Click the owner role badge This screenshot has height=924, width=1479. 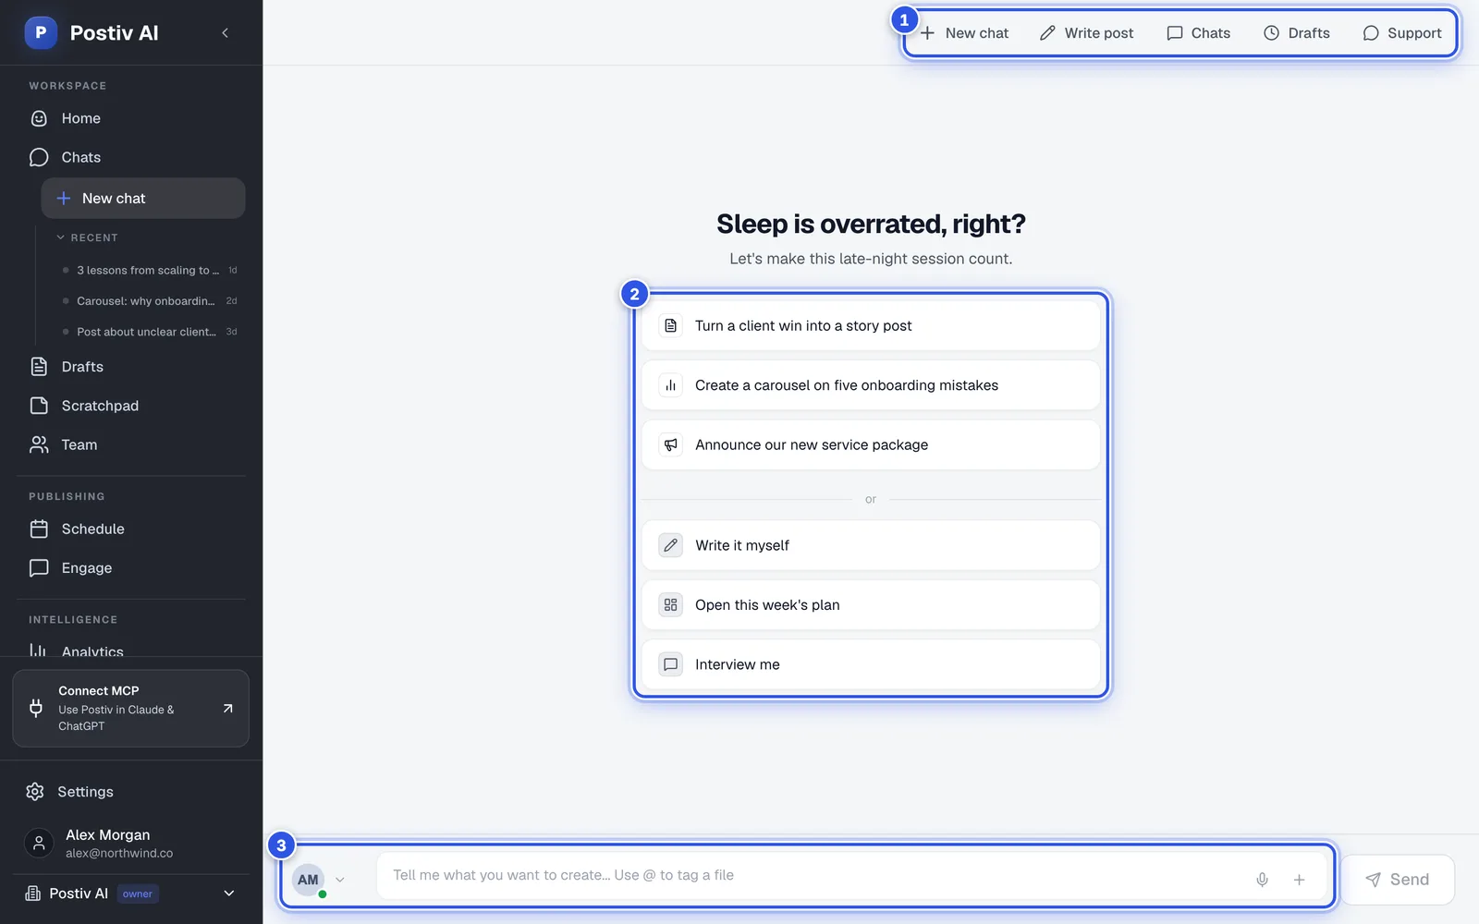click(x=138, y=894)
